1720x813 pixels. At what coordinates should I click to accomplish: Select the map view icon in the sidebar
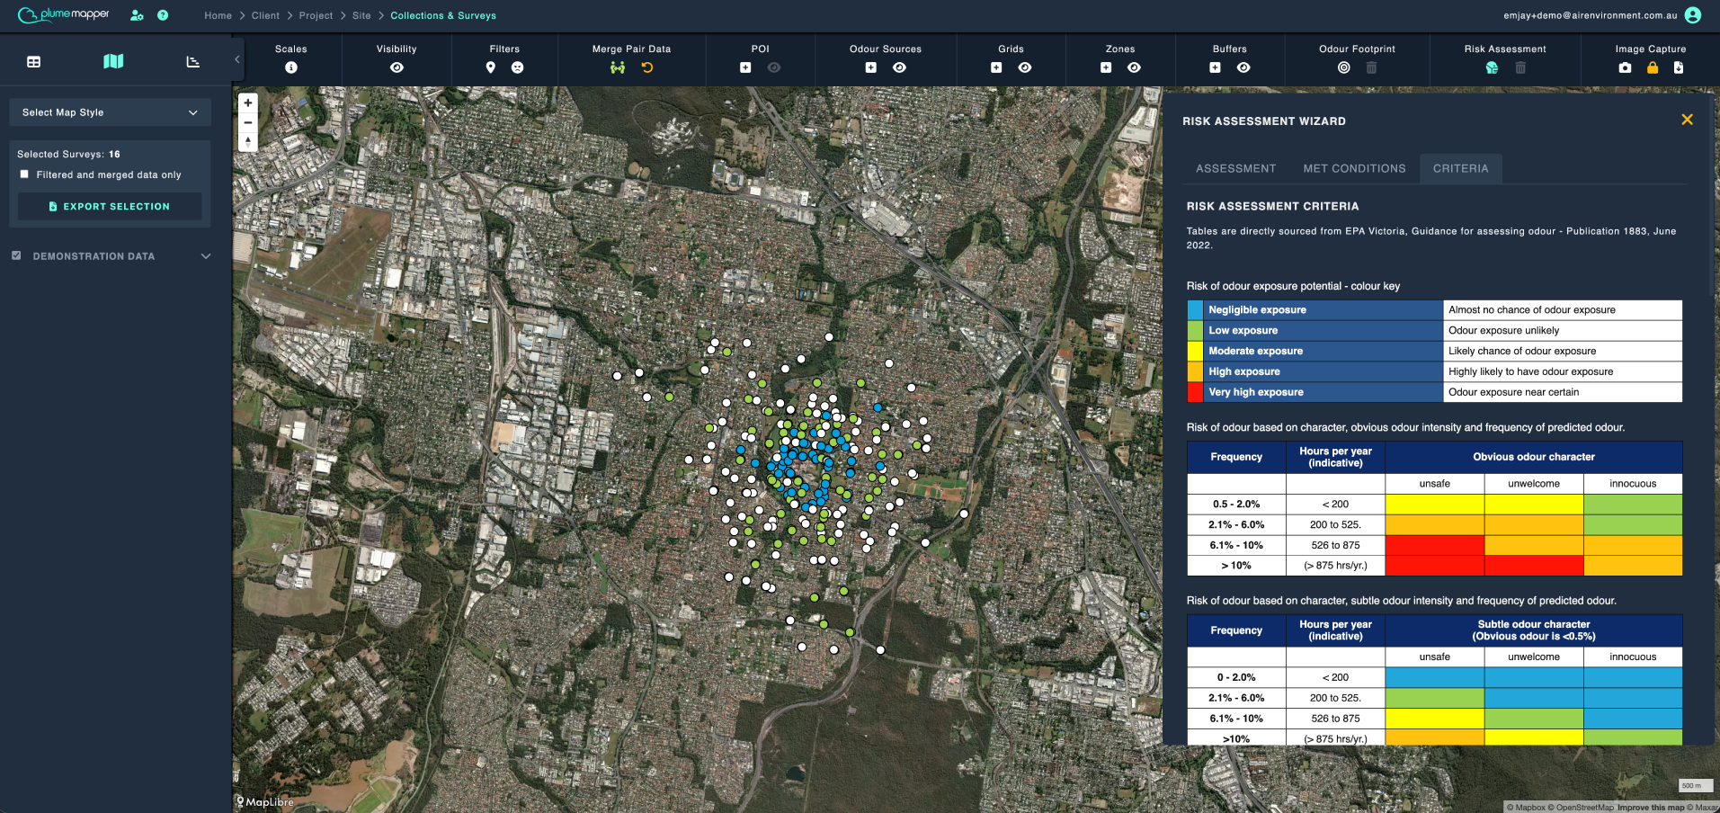[113, 61]
